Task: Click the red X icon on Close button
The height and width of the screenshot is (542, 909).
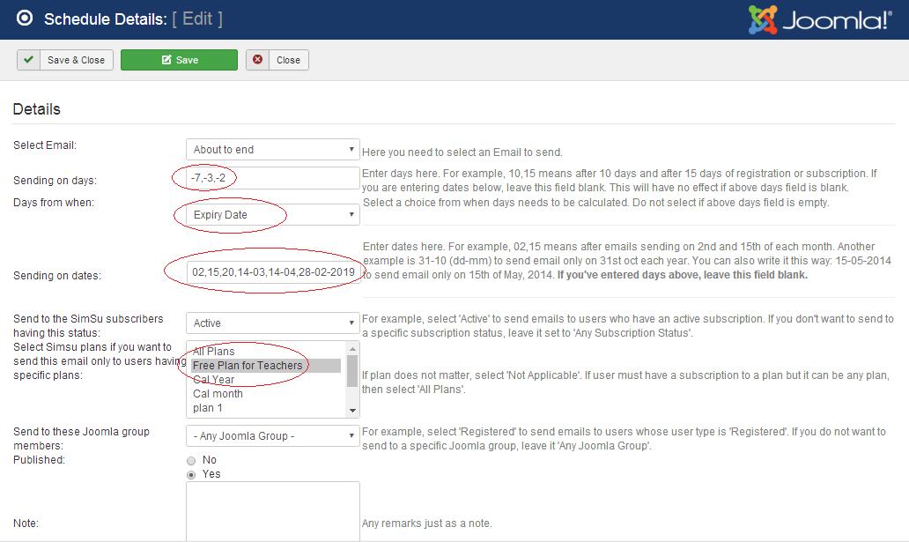Action: coord(258,60)
